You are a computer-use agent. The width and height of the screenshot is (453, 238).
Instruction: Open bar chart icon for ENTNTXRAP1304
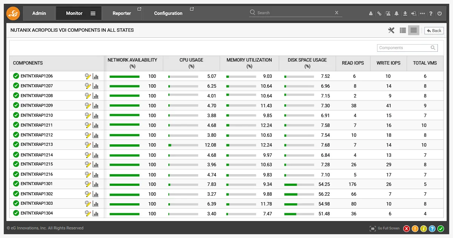coord(96,214)
